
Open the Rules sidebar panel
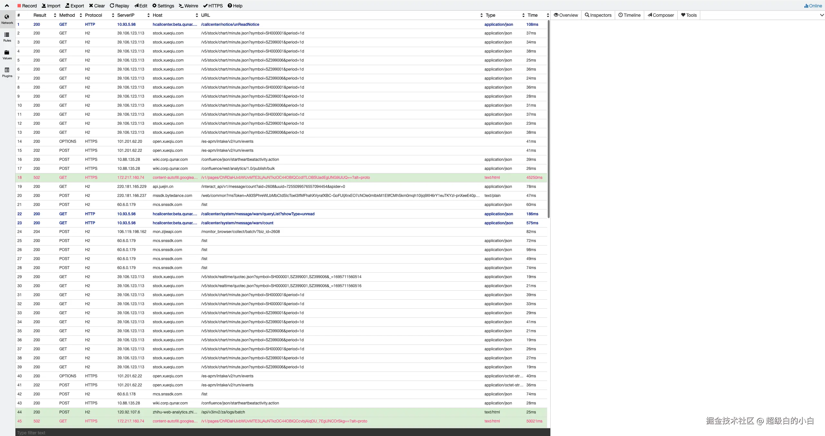click(x=7, y=37)
